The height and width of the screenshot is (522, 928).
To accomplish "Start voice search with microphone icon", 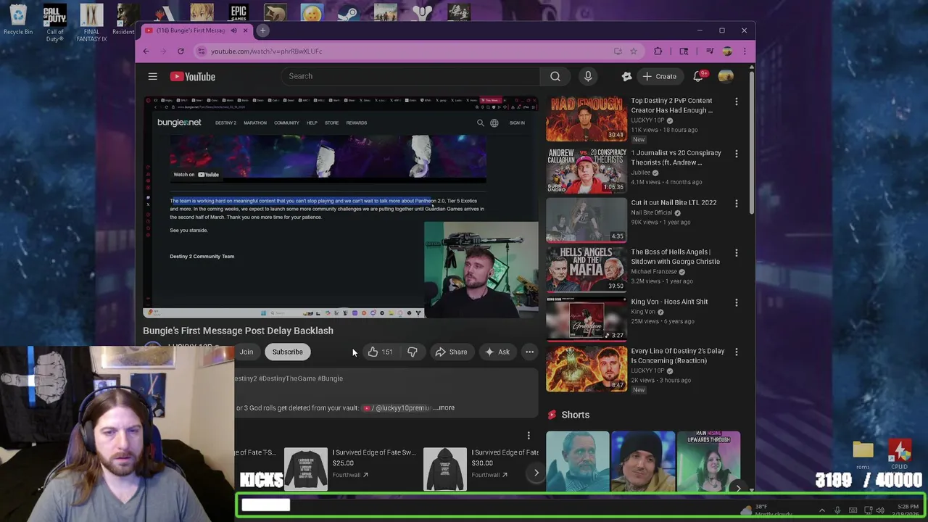I will [x=588, y=76].
